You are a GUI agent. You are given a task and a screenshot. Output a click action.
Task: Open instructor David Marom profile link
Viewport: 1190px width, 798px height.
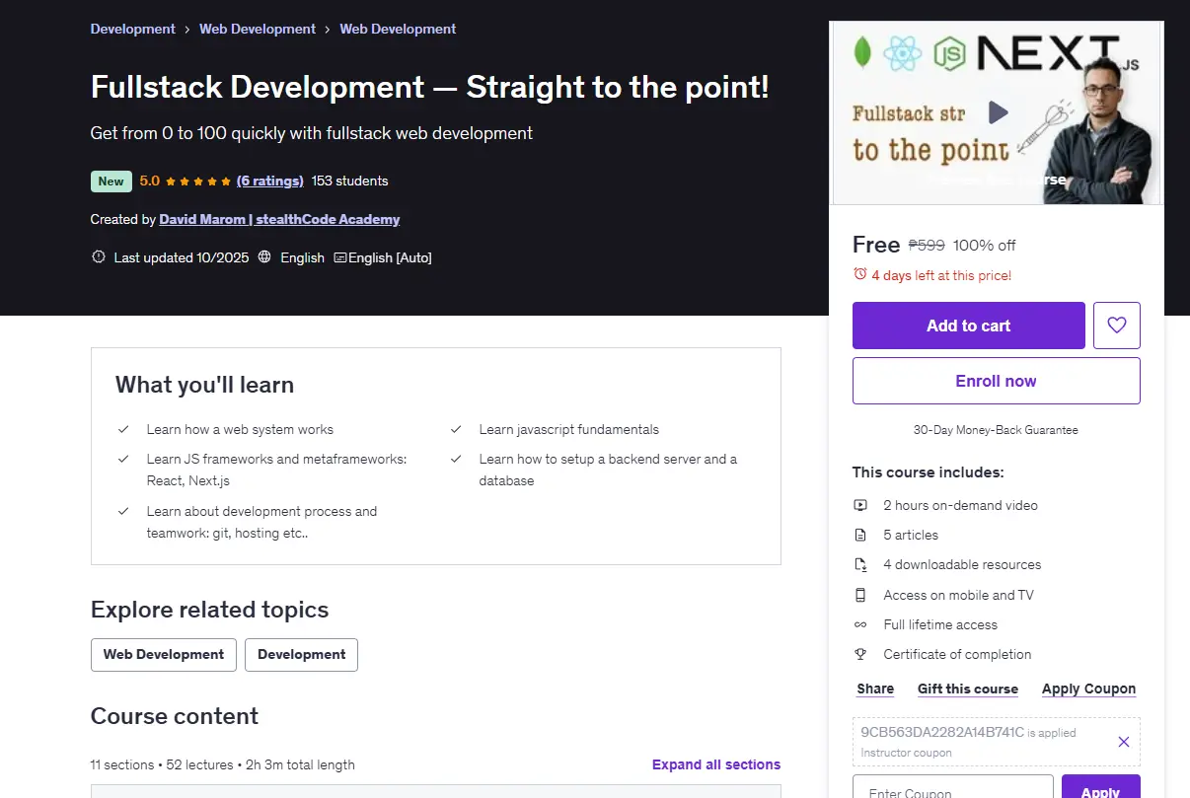pyautogui.click(x=279, y=219)
